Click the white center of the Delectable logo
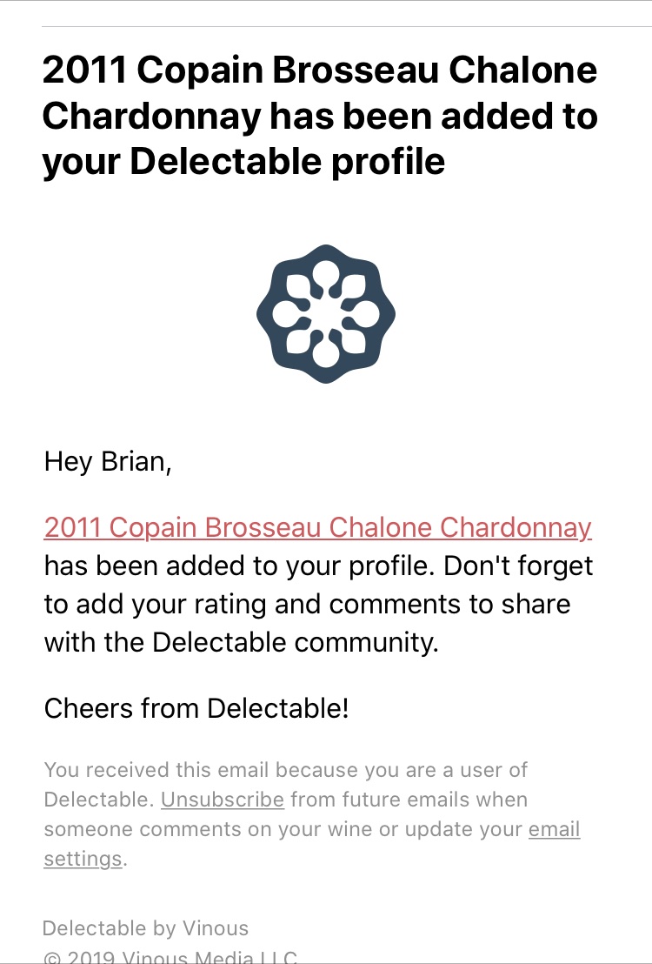Image resolution: width=652 pixels, height=964 pixels. 326,314
